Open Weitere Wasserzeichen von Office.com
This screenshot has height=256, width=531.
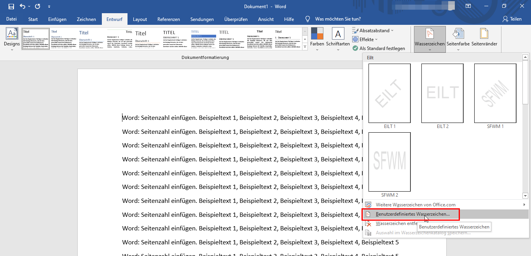pyautogui.click(x=446, y=205)
